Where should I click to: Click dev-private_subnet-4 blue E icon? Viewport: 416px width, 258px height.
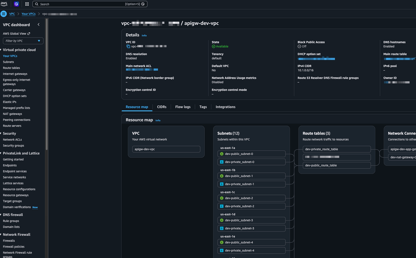click(222, 250)
